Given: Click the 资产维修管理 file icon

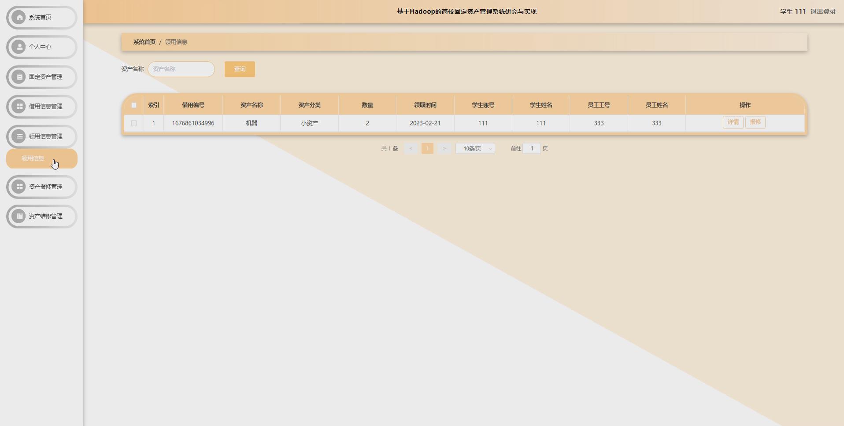Looking at the screenshot, I should tap(19, 216).
